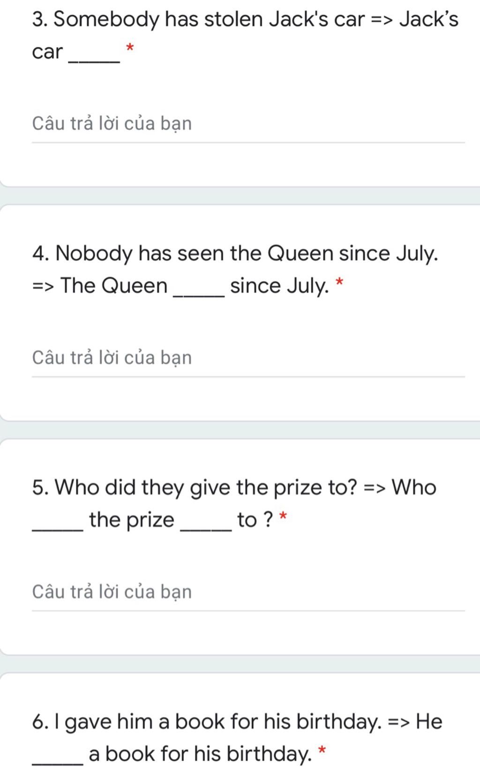Click the required asterisk on question 3

130,47
